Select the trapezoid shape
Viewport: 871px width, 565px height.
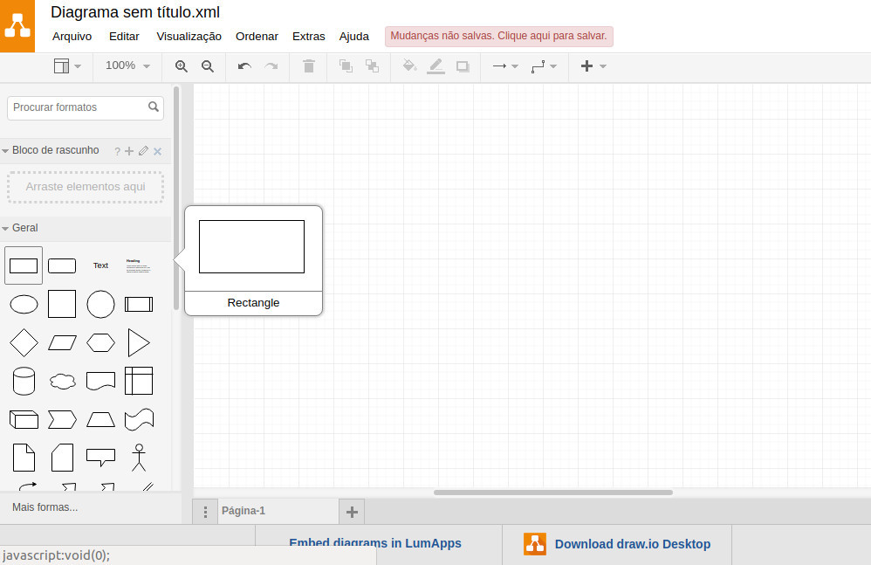(100, 419)
